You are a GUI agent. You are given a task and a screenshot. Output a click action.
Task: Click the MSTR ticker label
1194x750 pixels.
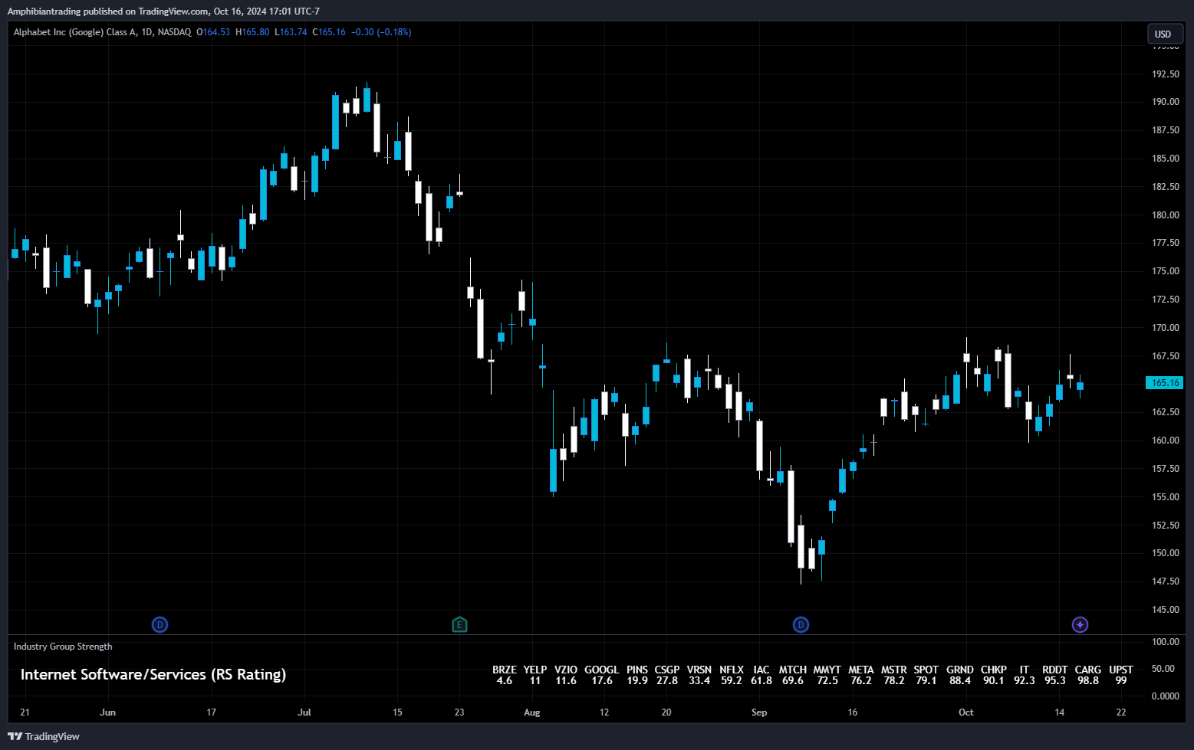[894, 670]
